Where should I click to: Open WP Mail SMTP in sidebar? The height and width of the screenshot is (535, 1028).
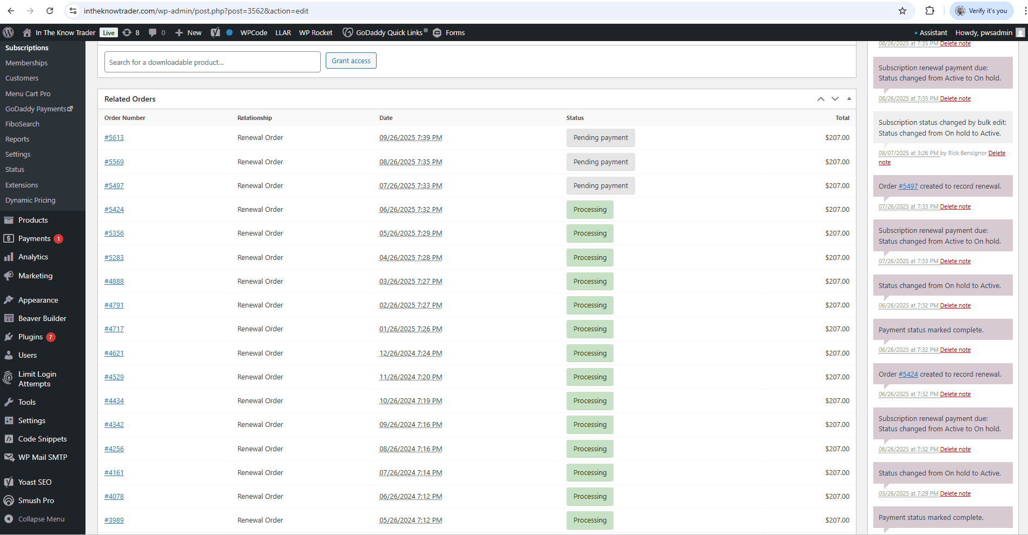pos(43,457)
